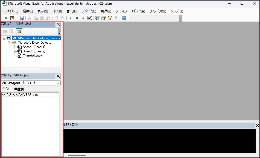Click the project pane horizontal scrollbar
Image resolution: width=260 pixels, height=158 pixels.
pos(23,69)
